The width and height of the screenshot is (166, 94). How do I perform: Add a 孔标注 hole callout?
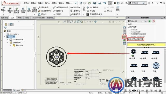click(x=57, y=14)
